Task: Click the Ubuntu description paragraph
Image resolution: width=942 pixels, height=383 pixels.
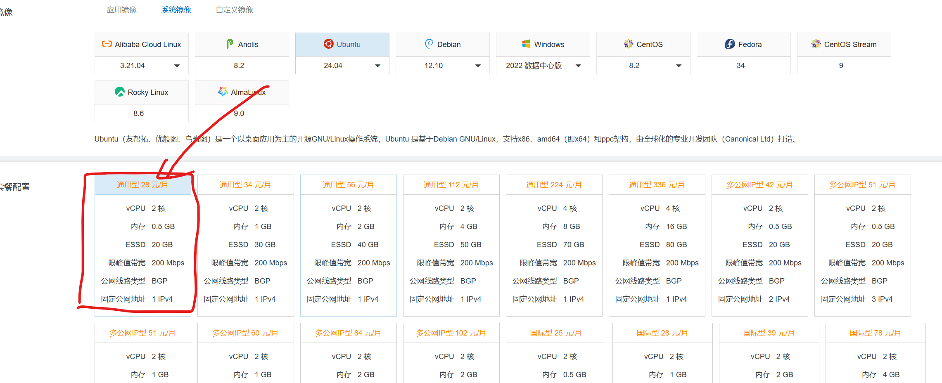Action: tap(447, 139)
